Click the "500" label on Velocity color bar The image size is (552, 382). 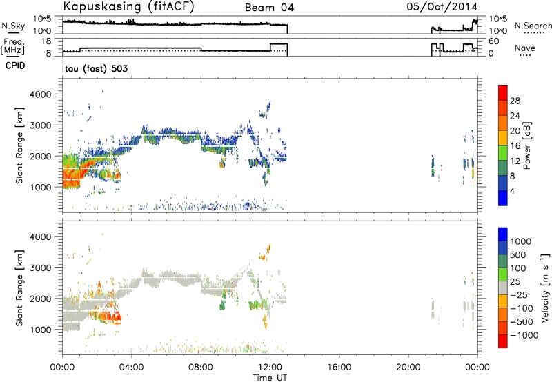point(517,255)
